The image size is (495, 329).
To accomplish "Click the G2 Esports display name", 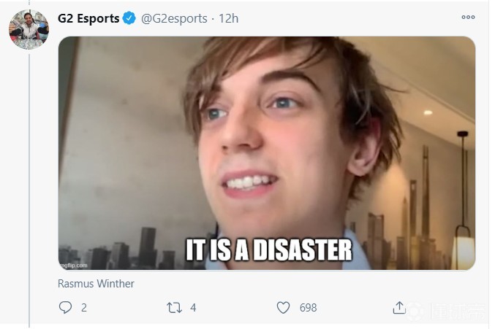I will pyautogui.click(x=88, y=18).
